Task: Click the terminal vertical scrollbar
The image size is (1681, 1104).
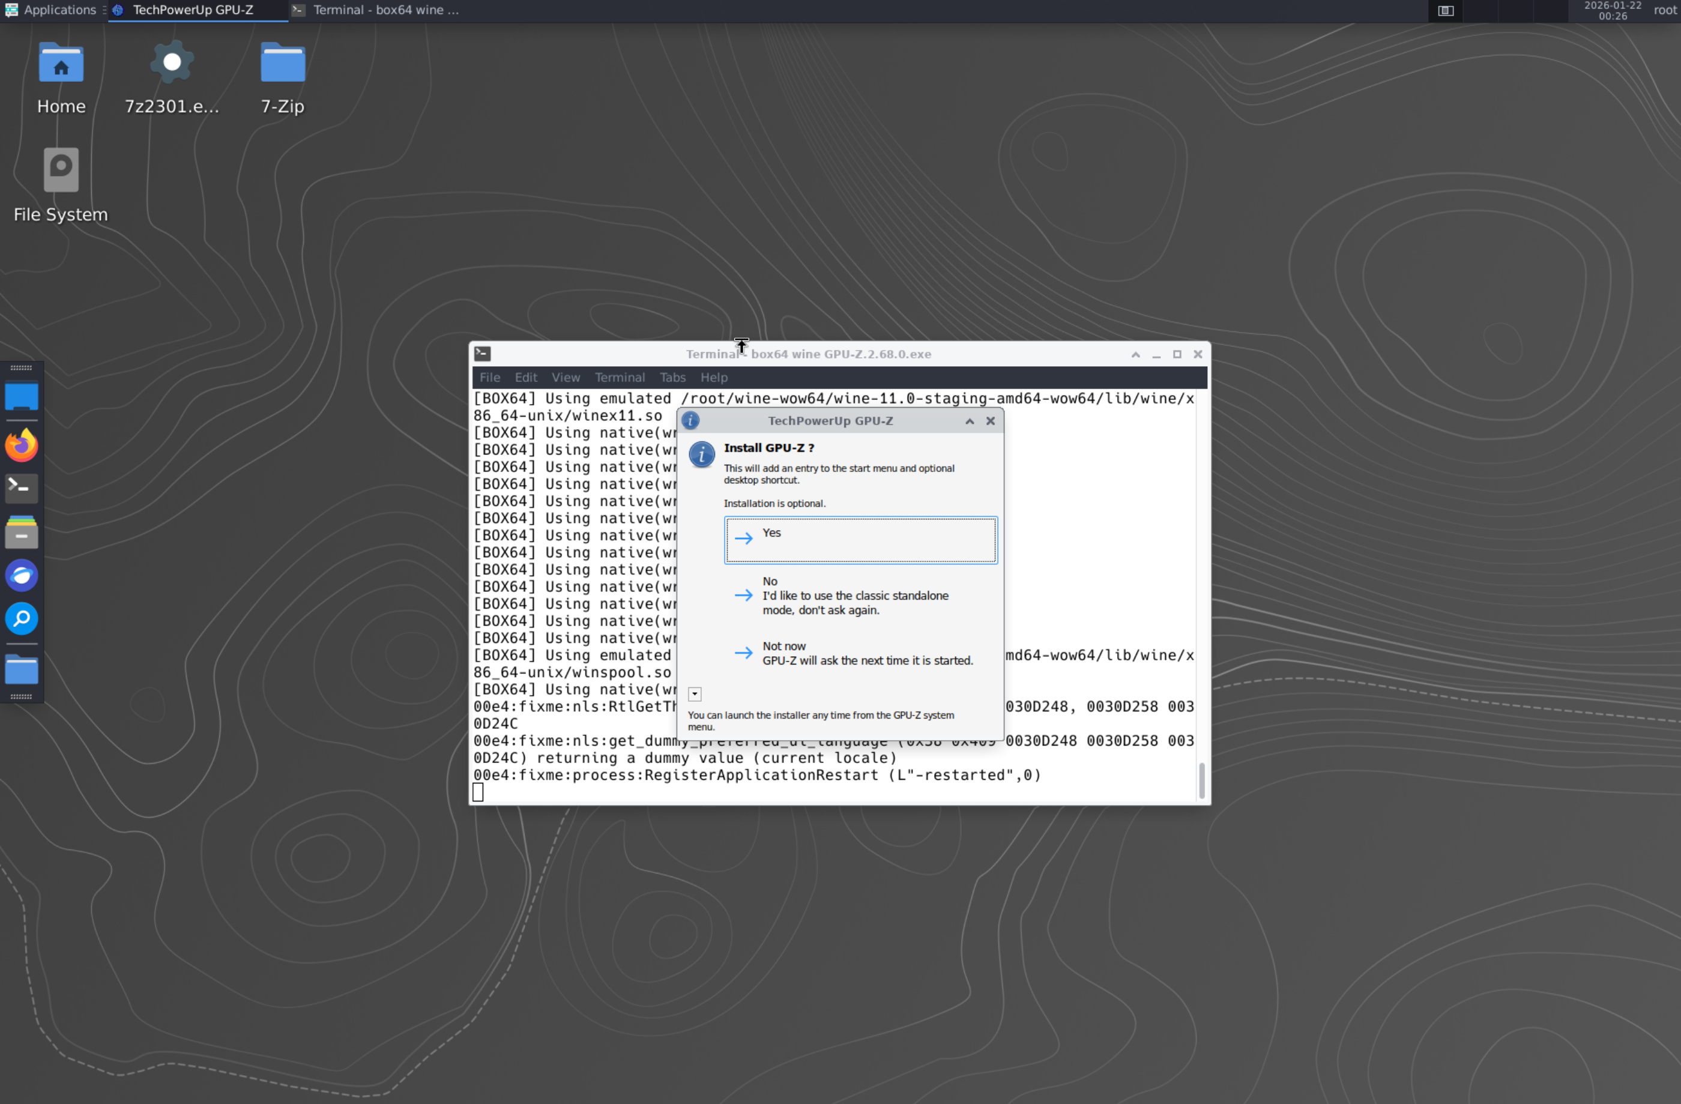Action: coord(1201,779)
